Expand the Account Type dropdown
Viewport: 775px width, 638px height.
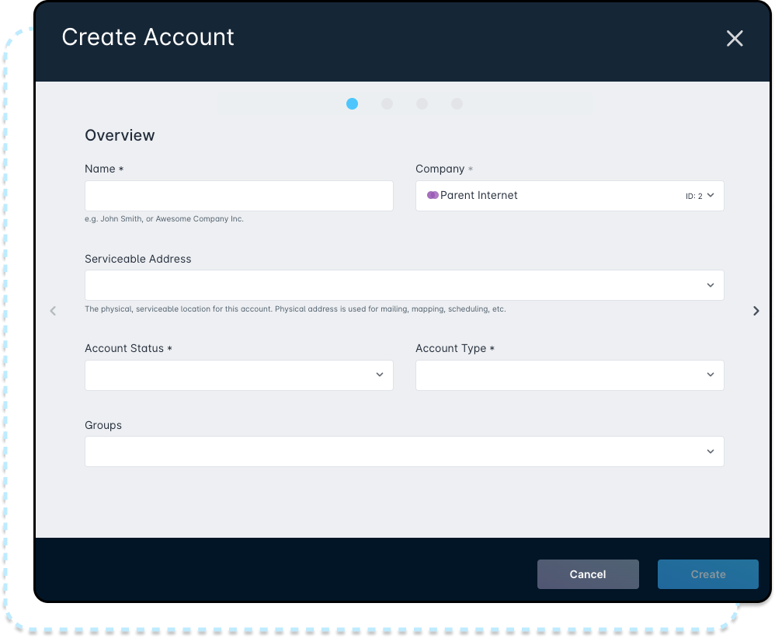coord(570,375)
